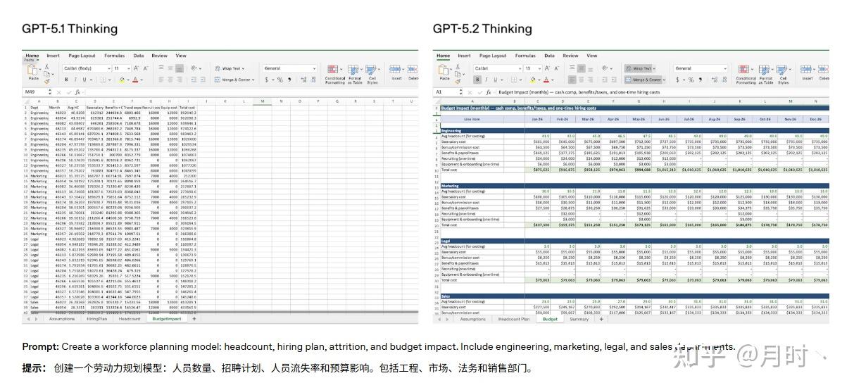This screenshot has height=390, width=854.
Task: Open font size 11 dropdown in GPT-5.1 window
Action: point(122,68)
